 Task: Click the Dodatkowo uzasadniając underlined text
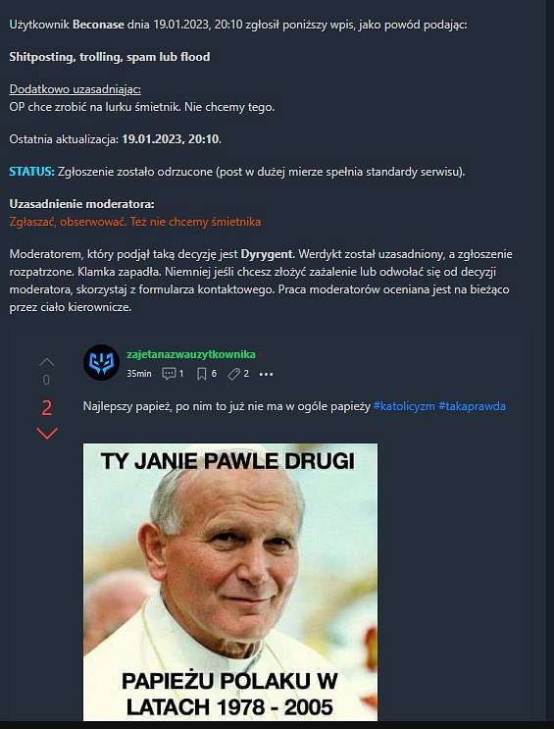(76, 89)
